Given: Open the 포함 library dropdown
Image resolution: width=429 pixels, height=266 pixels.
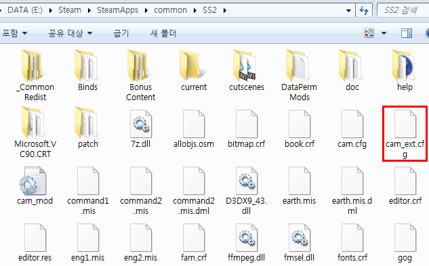Looking at the screenshot, I should pos(14,33).
